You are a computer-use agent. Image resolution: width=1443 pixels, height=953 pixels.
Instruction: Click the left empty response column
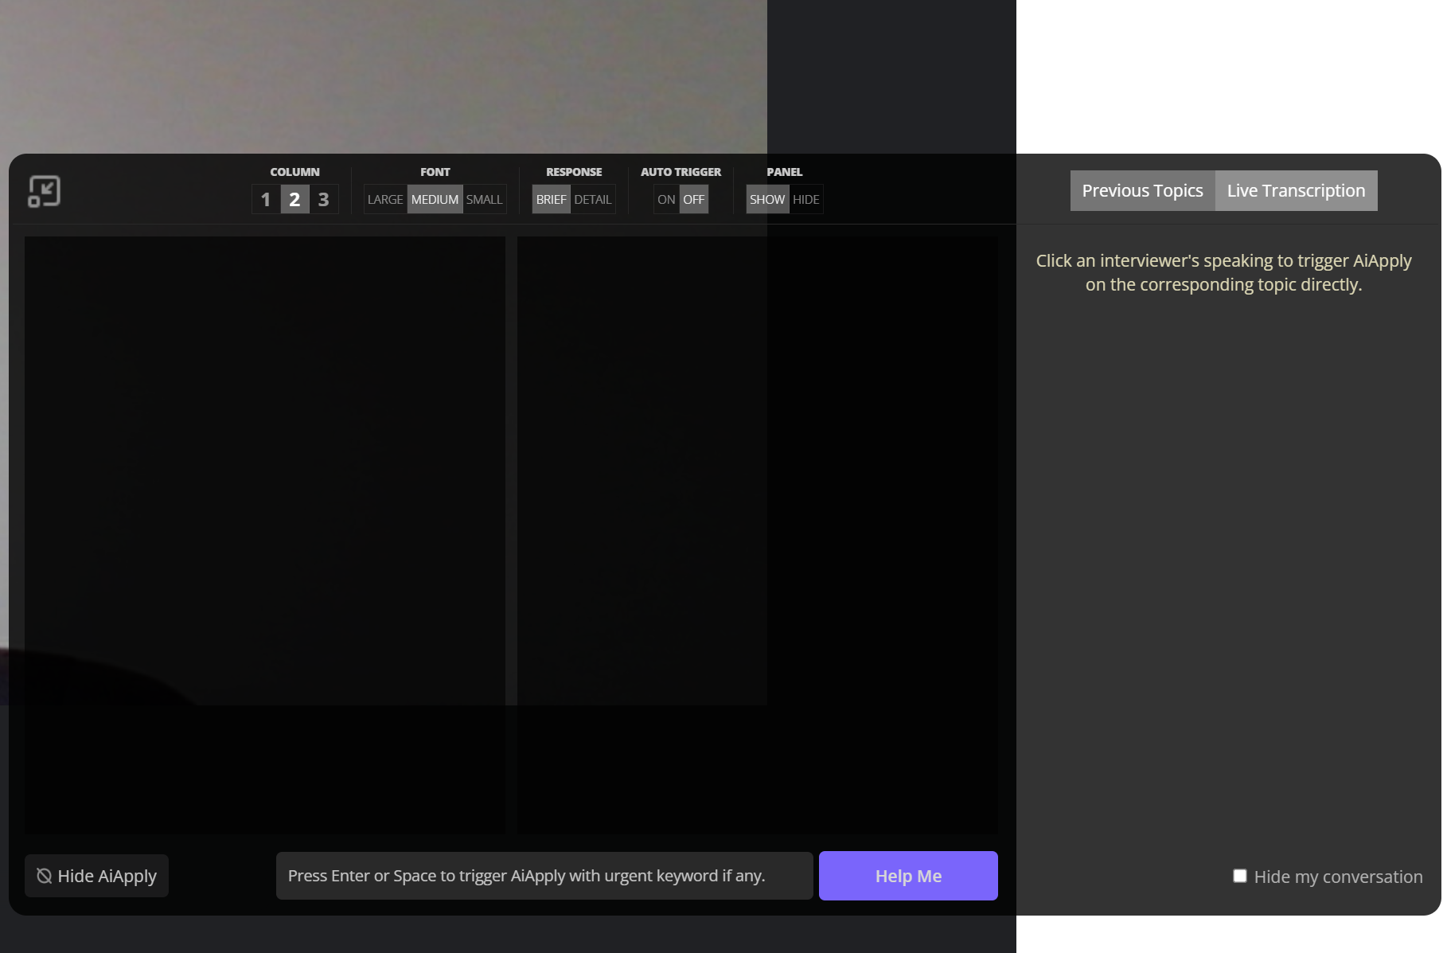[265, 535]
